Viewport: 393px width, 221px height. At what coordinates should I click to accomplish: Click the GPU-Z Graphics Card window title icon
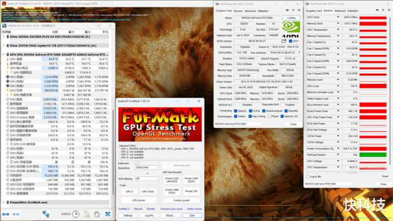[217, 4]
